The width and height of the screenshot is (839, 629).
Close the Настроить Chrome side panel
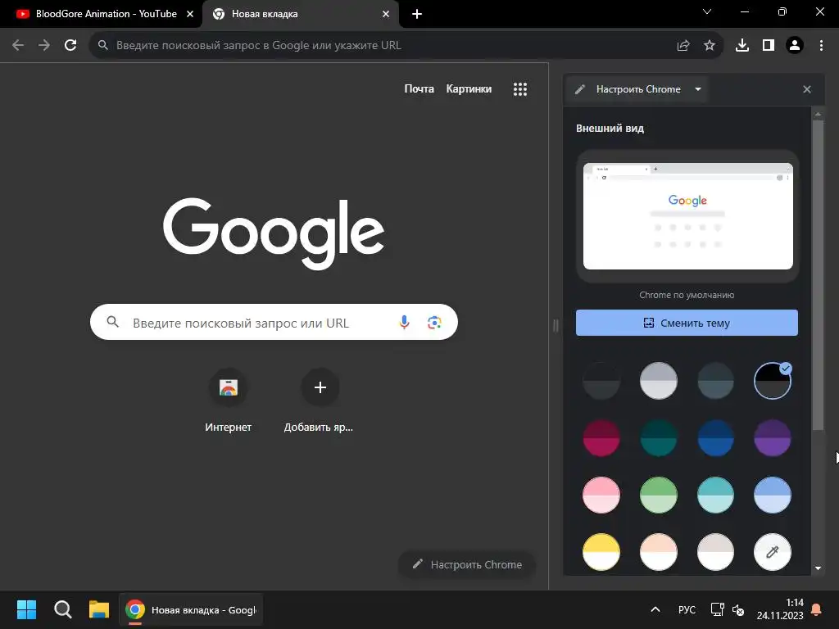[x=807, y=89]
